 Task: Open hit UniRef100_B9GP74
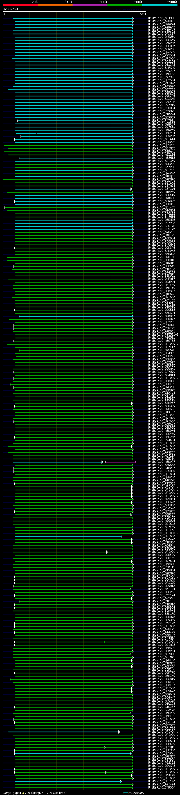[x=161, y=24]
